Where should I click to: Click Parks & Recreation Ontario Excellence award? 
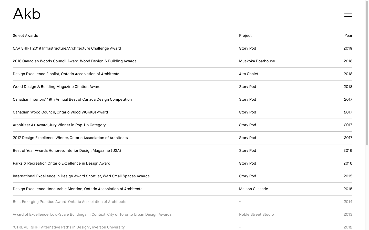pyautogui.click(x=61, y=163)
